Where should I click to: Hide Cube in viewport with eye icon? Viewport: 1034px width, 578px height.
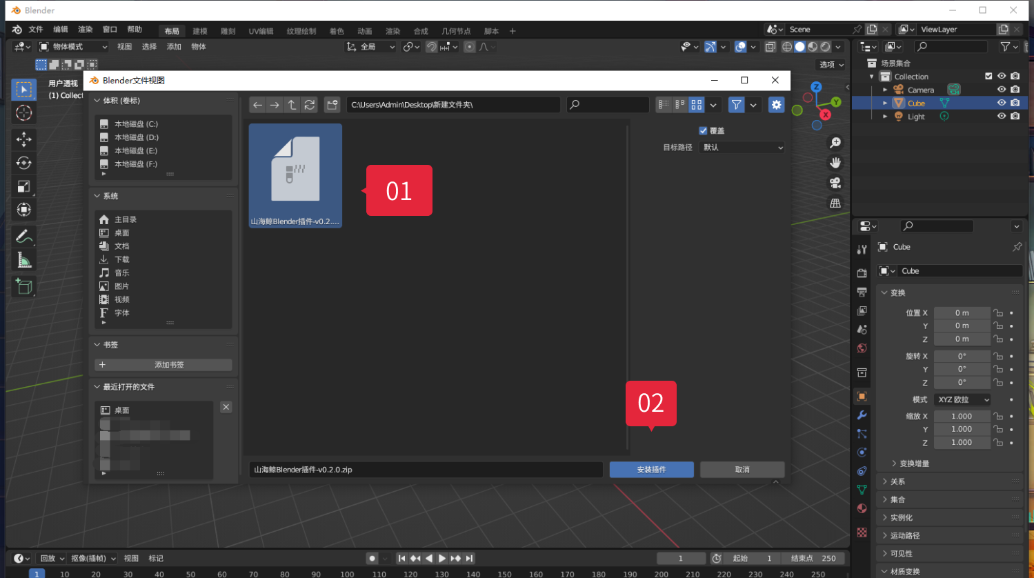1002,103
